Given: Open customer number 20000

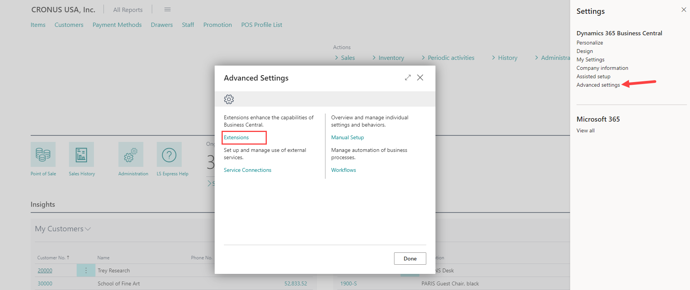Looking at the screenshot, I should (x=45, y=270).
